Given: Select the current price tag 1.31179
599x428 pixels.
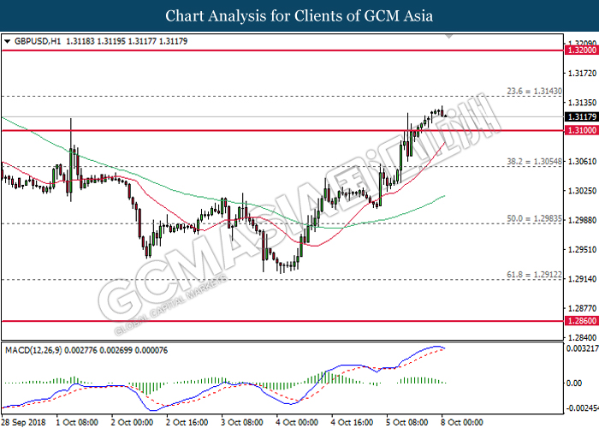Looking at the screenshot, I should point(581,116).
